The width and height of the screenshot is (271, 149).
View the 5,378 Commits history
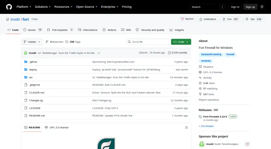(178, 53)
